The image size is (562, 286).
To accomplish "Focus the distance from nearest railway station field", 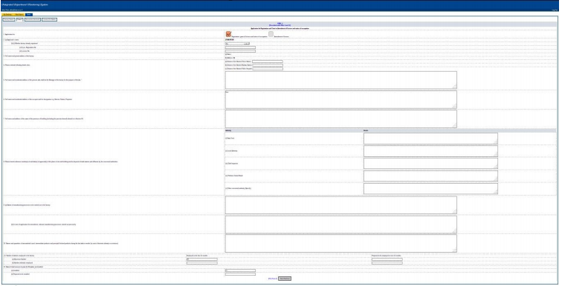I will click(268, 65).
